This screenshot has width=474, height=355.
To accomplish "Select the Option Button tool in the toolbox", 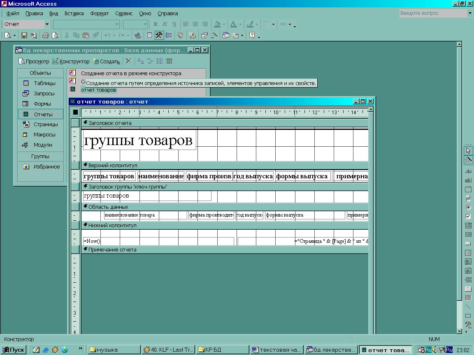I will click(x=468, y=207).
